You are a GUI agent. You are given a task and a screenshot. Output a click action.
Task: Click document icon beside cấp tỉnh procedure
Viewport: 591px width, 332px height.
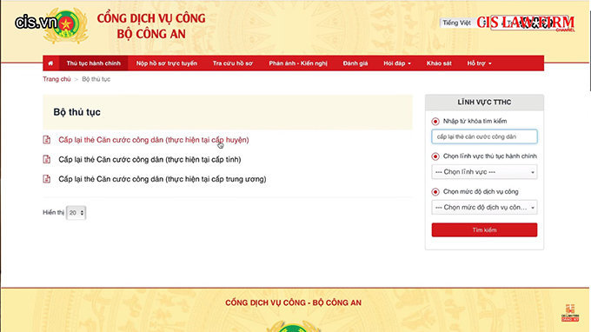point(47,159)
